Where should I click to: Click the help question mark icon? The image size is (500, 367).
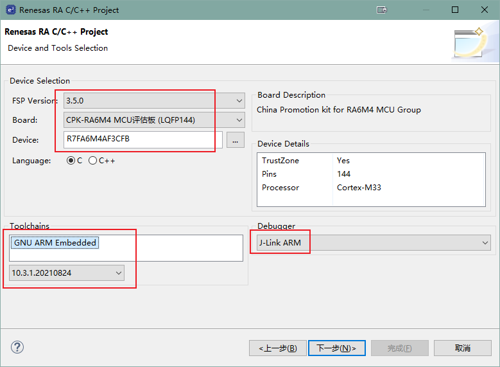coord(17,347)
